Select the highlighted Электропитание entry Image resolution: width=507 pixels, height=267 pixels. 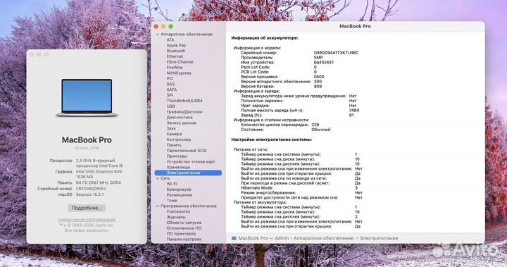pyautogui.click(x=188, y=173)
